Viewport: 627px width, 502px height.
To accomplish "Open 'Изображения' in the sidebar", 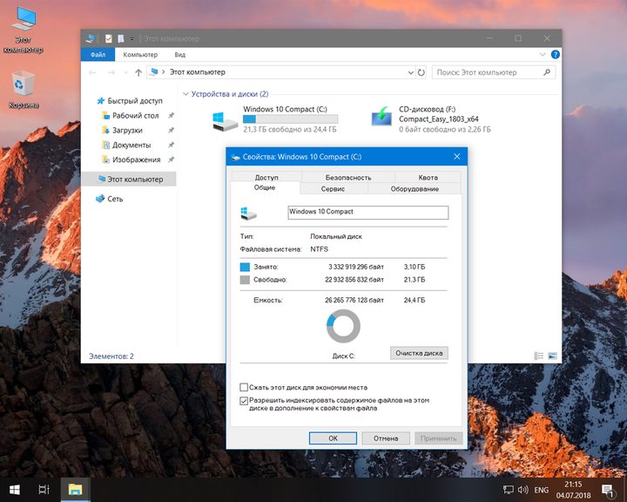I will (137, 159).
